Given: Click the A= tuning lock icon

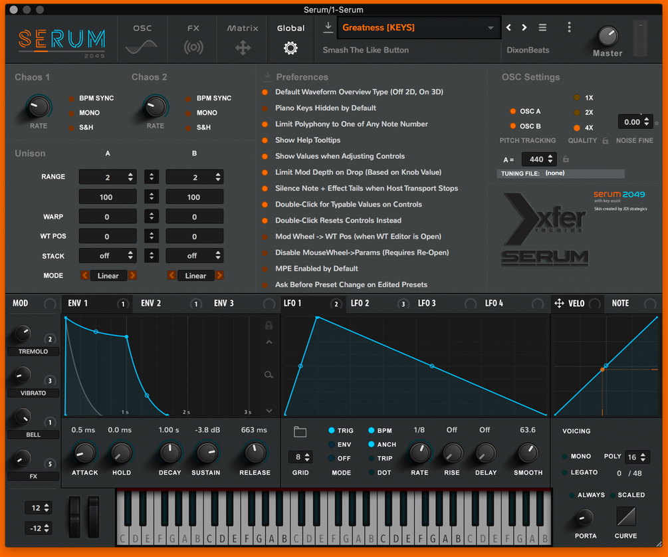Looking at the screenshot, I should (566, 159).
